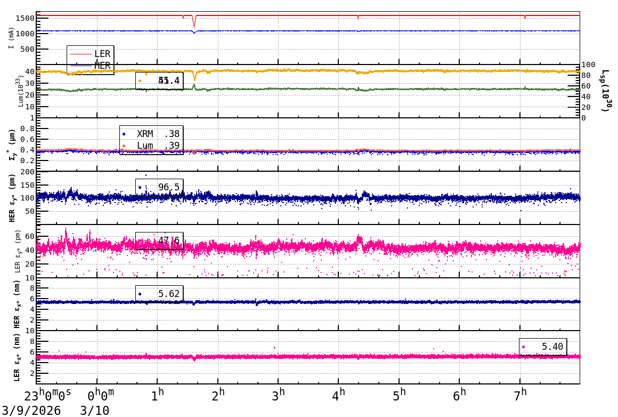Click the navy marker dot beside 5.62

[x=140, y=294]
